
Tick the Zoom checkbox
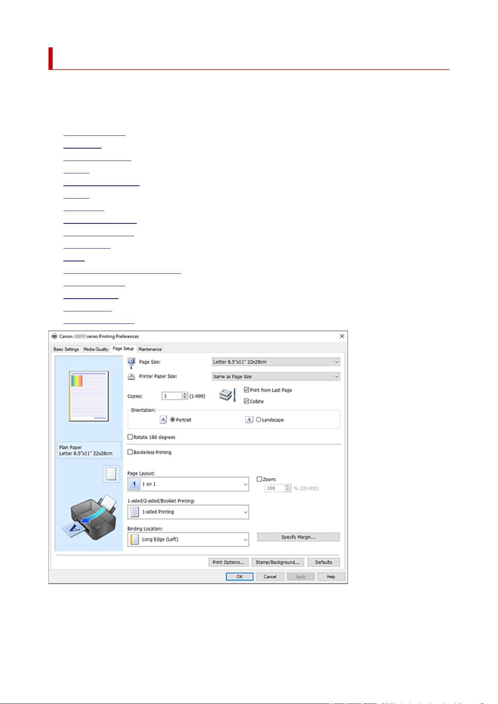point(259,479)
